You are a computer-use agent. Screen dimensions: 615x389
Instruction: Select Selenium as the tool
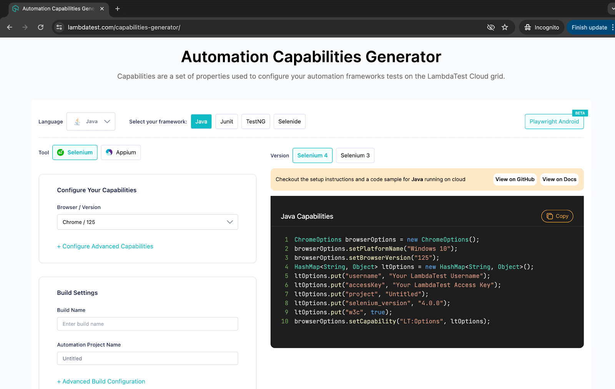pyautogui.click(x=75, y=153)
